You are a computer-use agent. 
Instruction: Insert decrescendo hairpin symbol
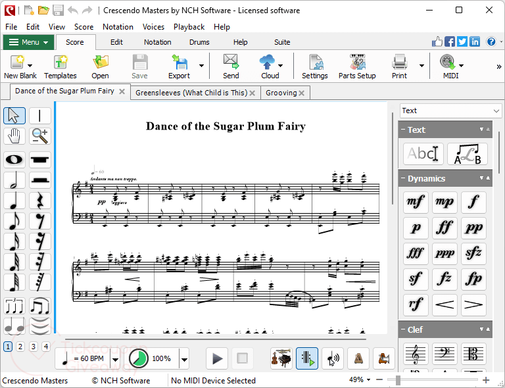pyautogui.click(x=473, y=304)
